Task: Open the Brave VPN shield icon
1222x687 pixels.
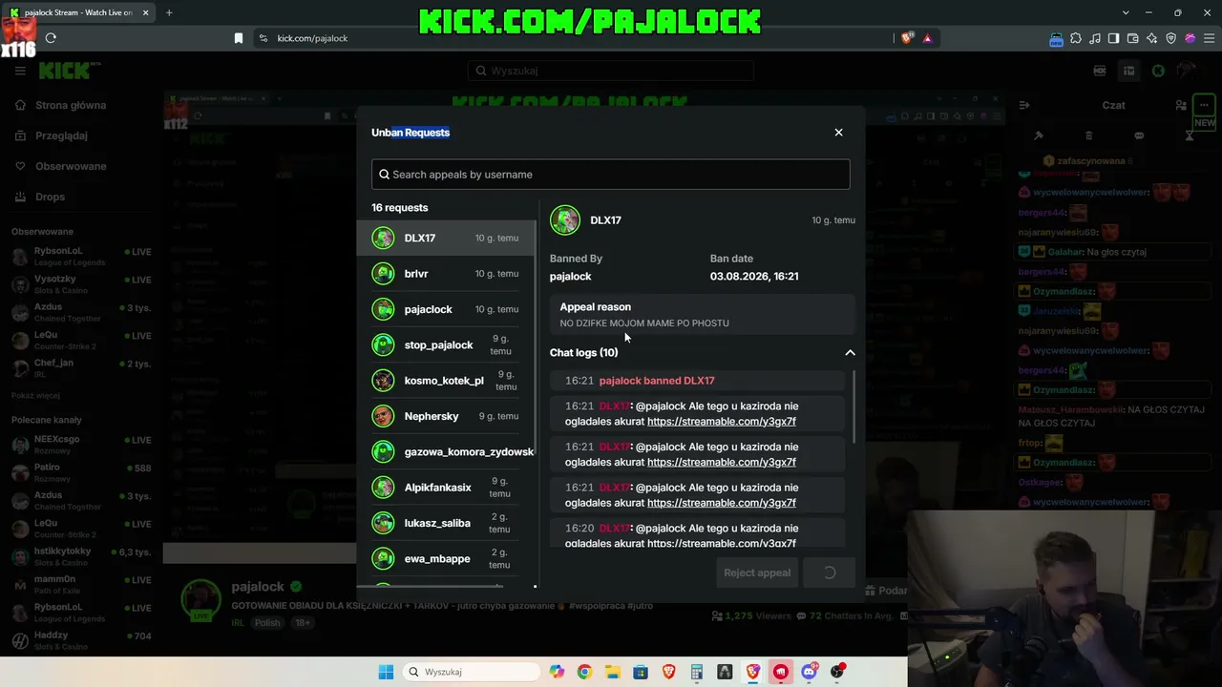Action: tap(1170, 38)
